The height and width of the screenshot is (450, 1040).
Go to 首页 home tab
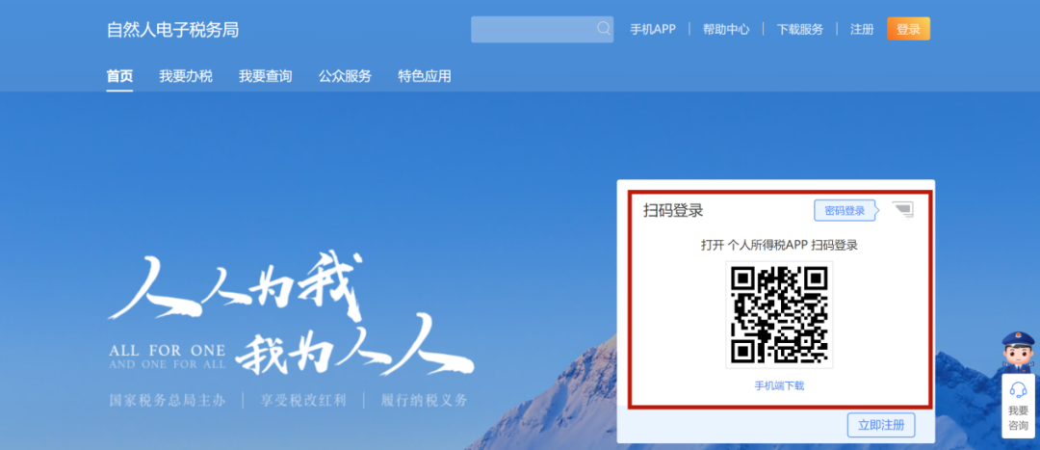coord(119,76)
